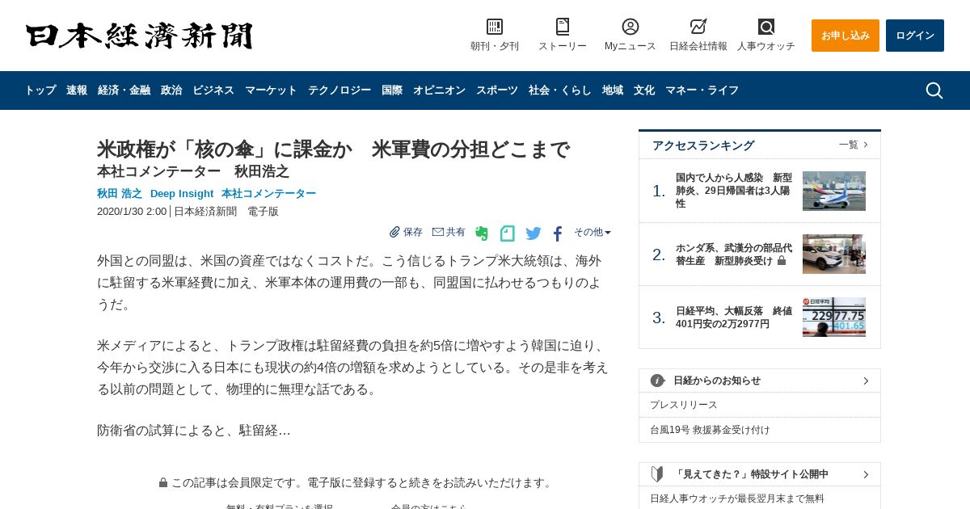Open the 人事ウオッチ search icon
Viewport: 970px width, 509px height.
tap(766, 27)
